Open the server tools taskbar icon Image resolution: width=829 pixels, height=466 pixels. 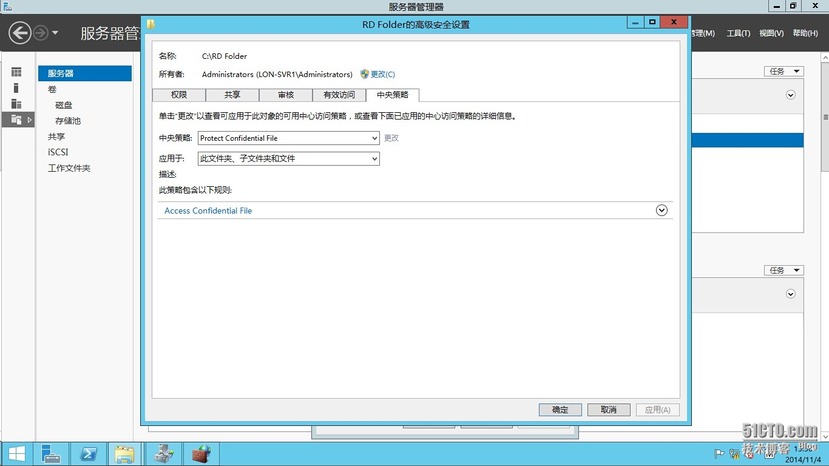point(163,454)
